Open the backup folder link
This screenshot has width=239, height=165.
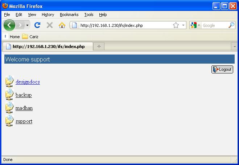pyautogui.click(x=24, y=95)
